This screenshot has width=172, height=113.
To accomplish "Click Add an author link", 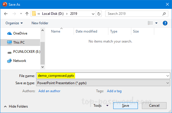I will pyautogui.click(x=49, y=91).
